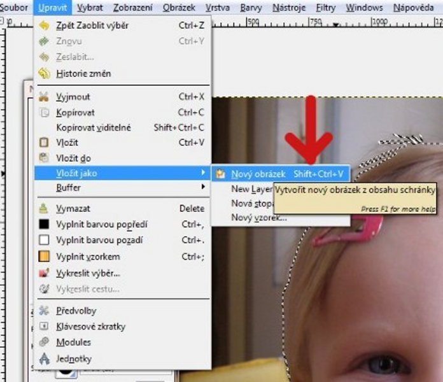
Task: Expand the Vložit jako submenu arrow
Action: (x=203, y=172)
